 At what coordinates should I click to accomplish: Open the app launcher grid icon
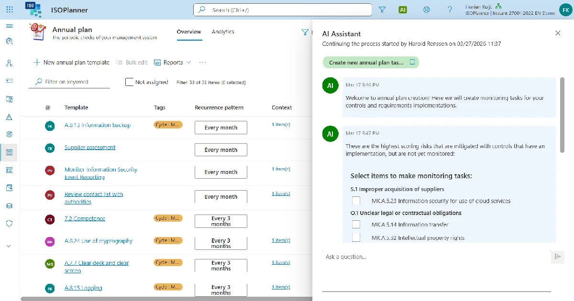(x=10, y=10)
